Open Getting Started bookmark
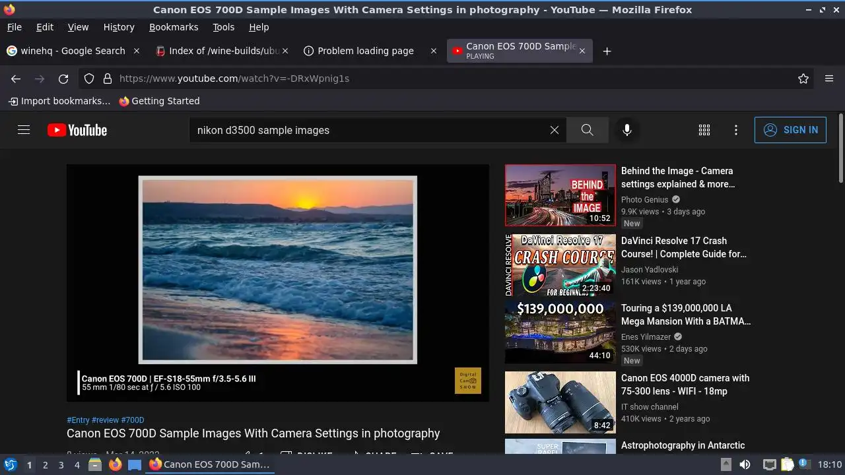 click(159, 101)
